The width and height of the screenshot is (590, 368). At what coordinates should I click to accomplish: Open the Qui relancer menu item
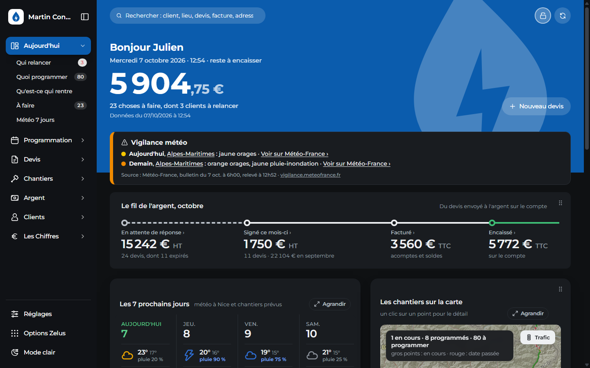[x=51, y=63]
